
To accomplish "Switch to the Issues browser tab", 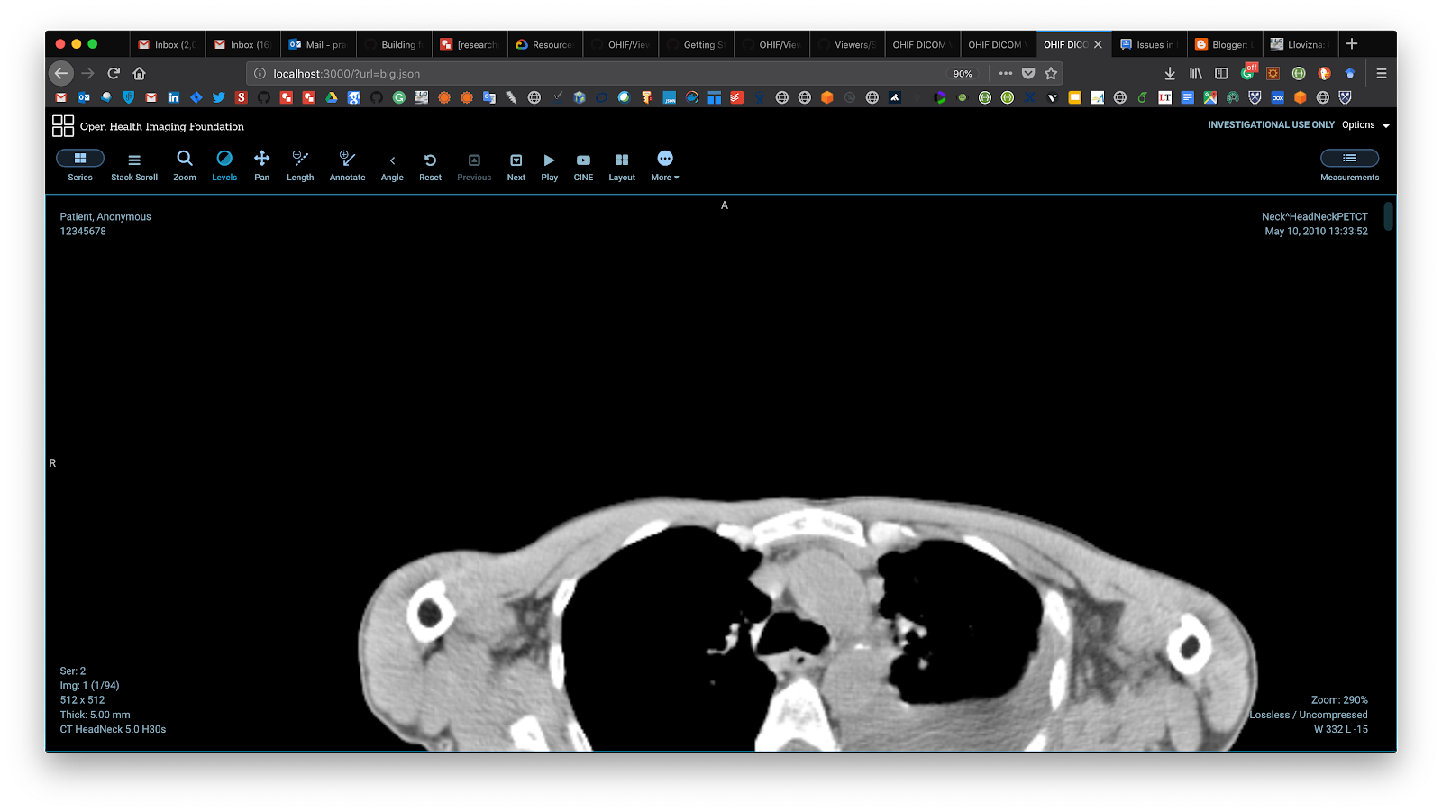I will tap(1148, 43).
